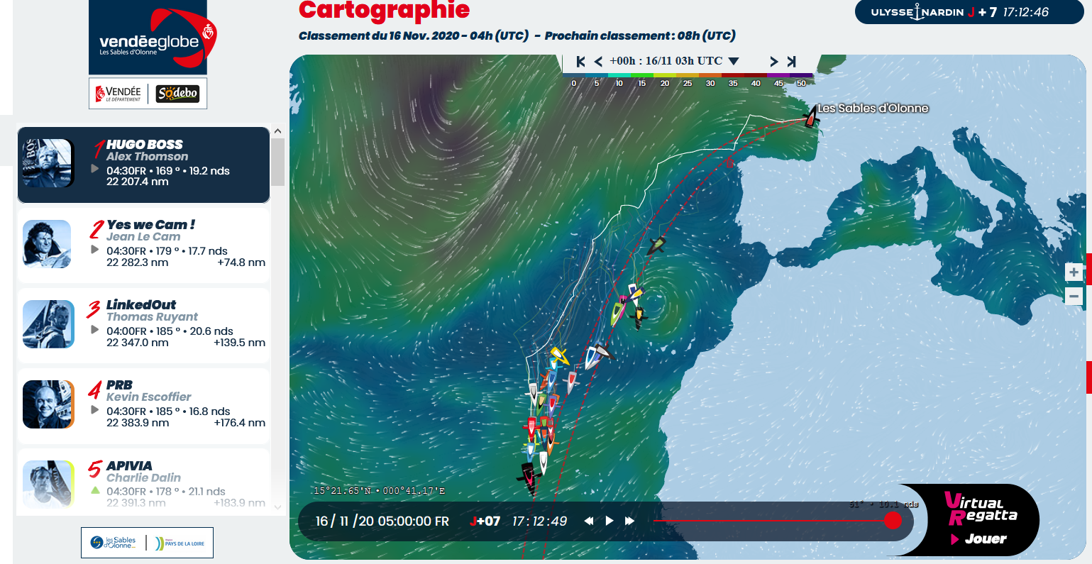Jump to first wind forecast step
This screenshot has height=564, width=1092.
580,62
